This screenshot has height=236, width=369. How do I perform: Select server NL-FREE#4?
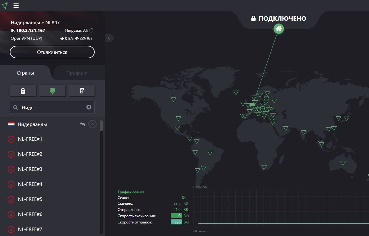coord(30,184)
